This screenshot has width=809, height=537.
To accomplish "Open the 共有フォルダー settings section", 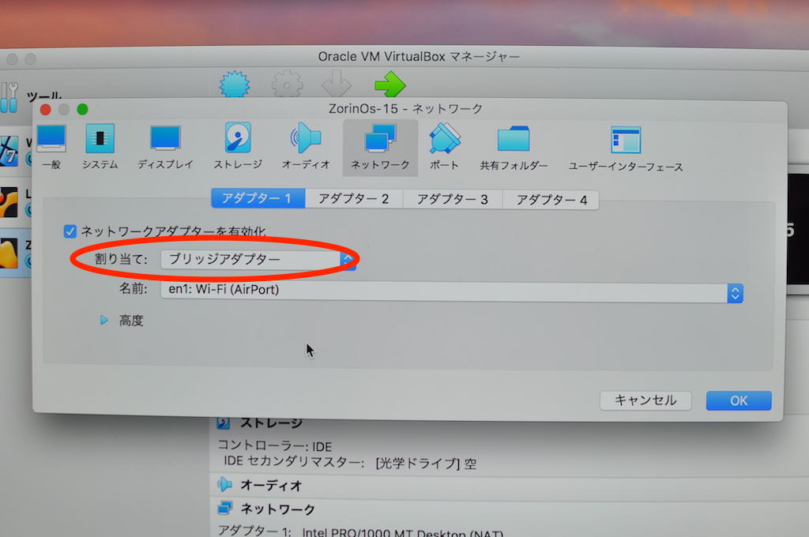I will [x=514, y=148].
